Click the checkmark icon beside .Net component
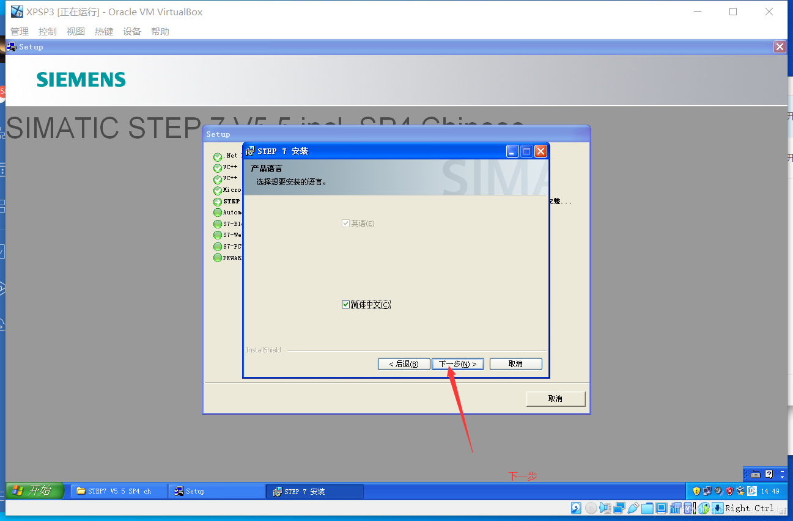Viewport: 793px width, 521px height. 218,157
